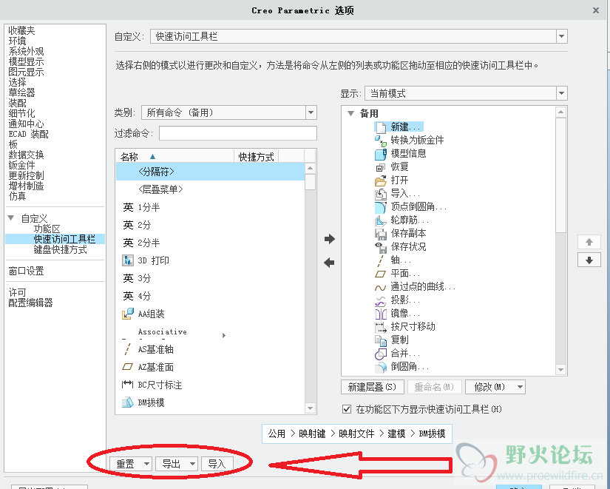Move the selected item up with the up arrow
This screenshot has width=610, height=489.
[x=589, y=242]
